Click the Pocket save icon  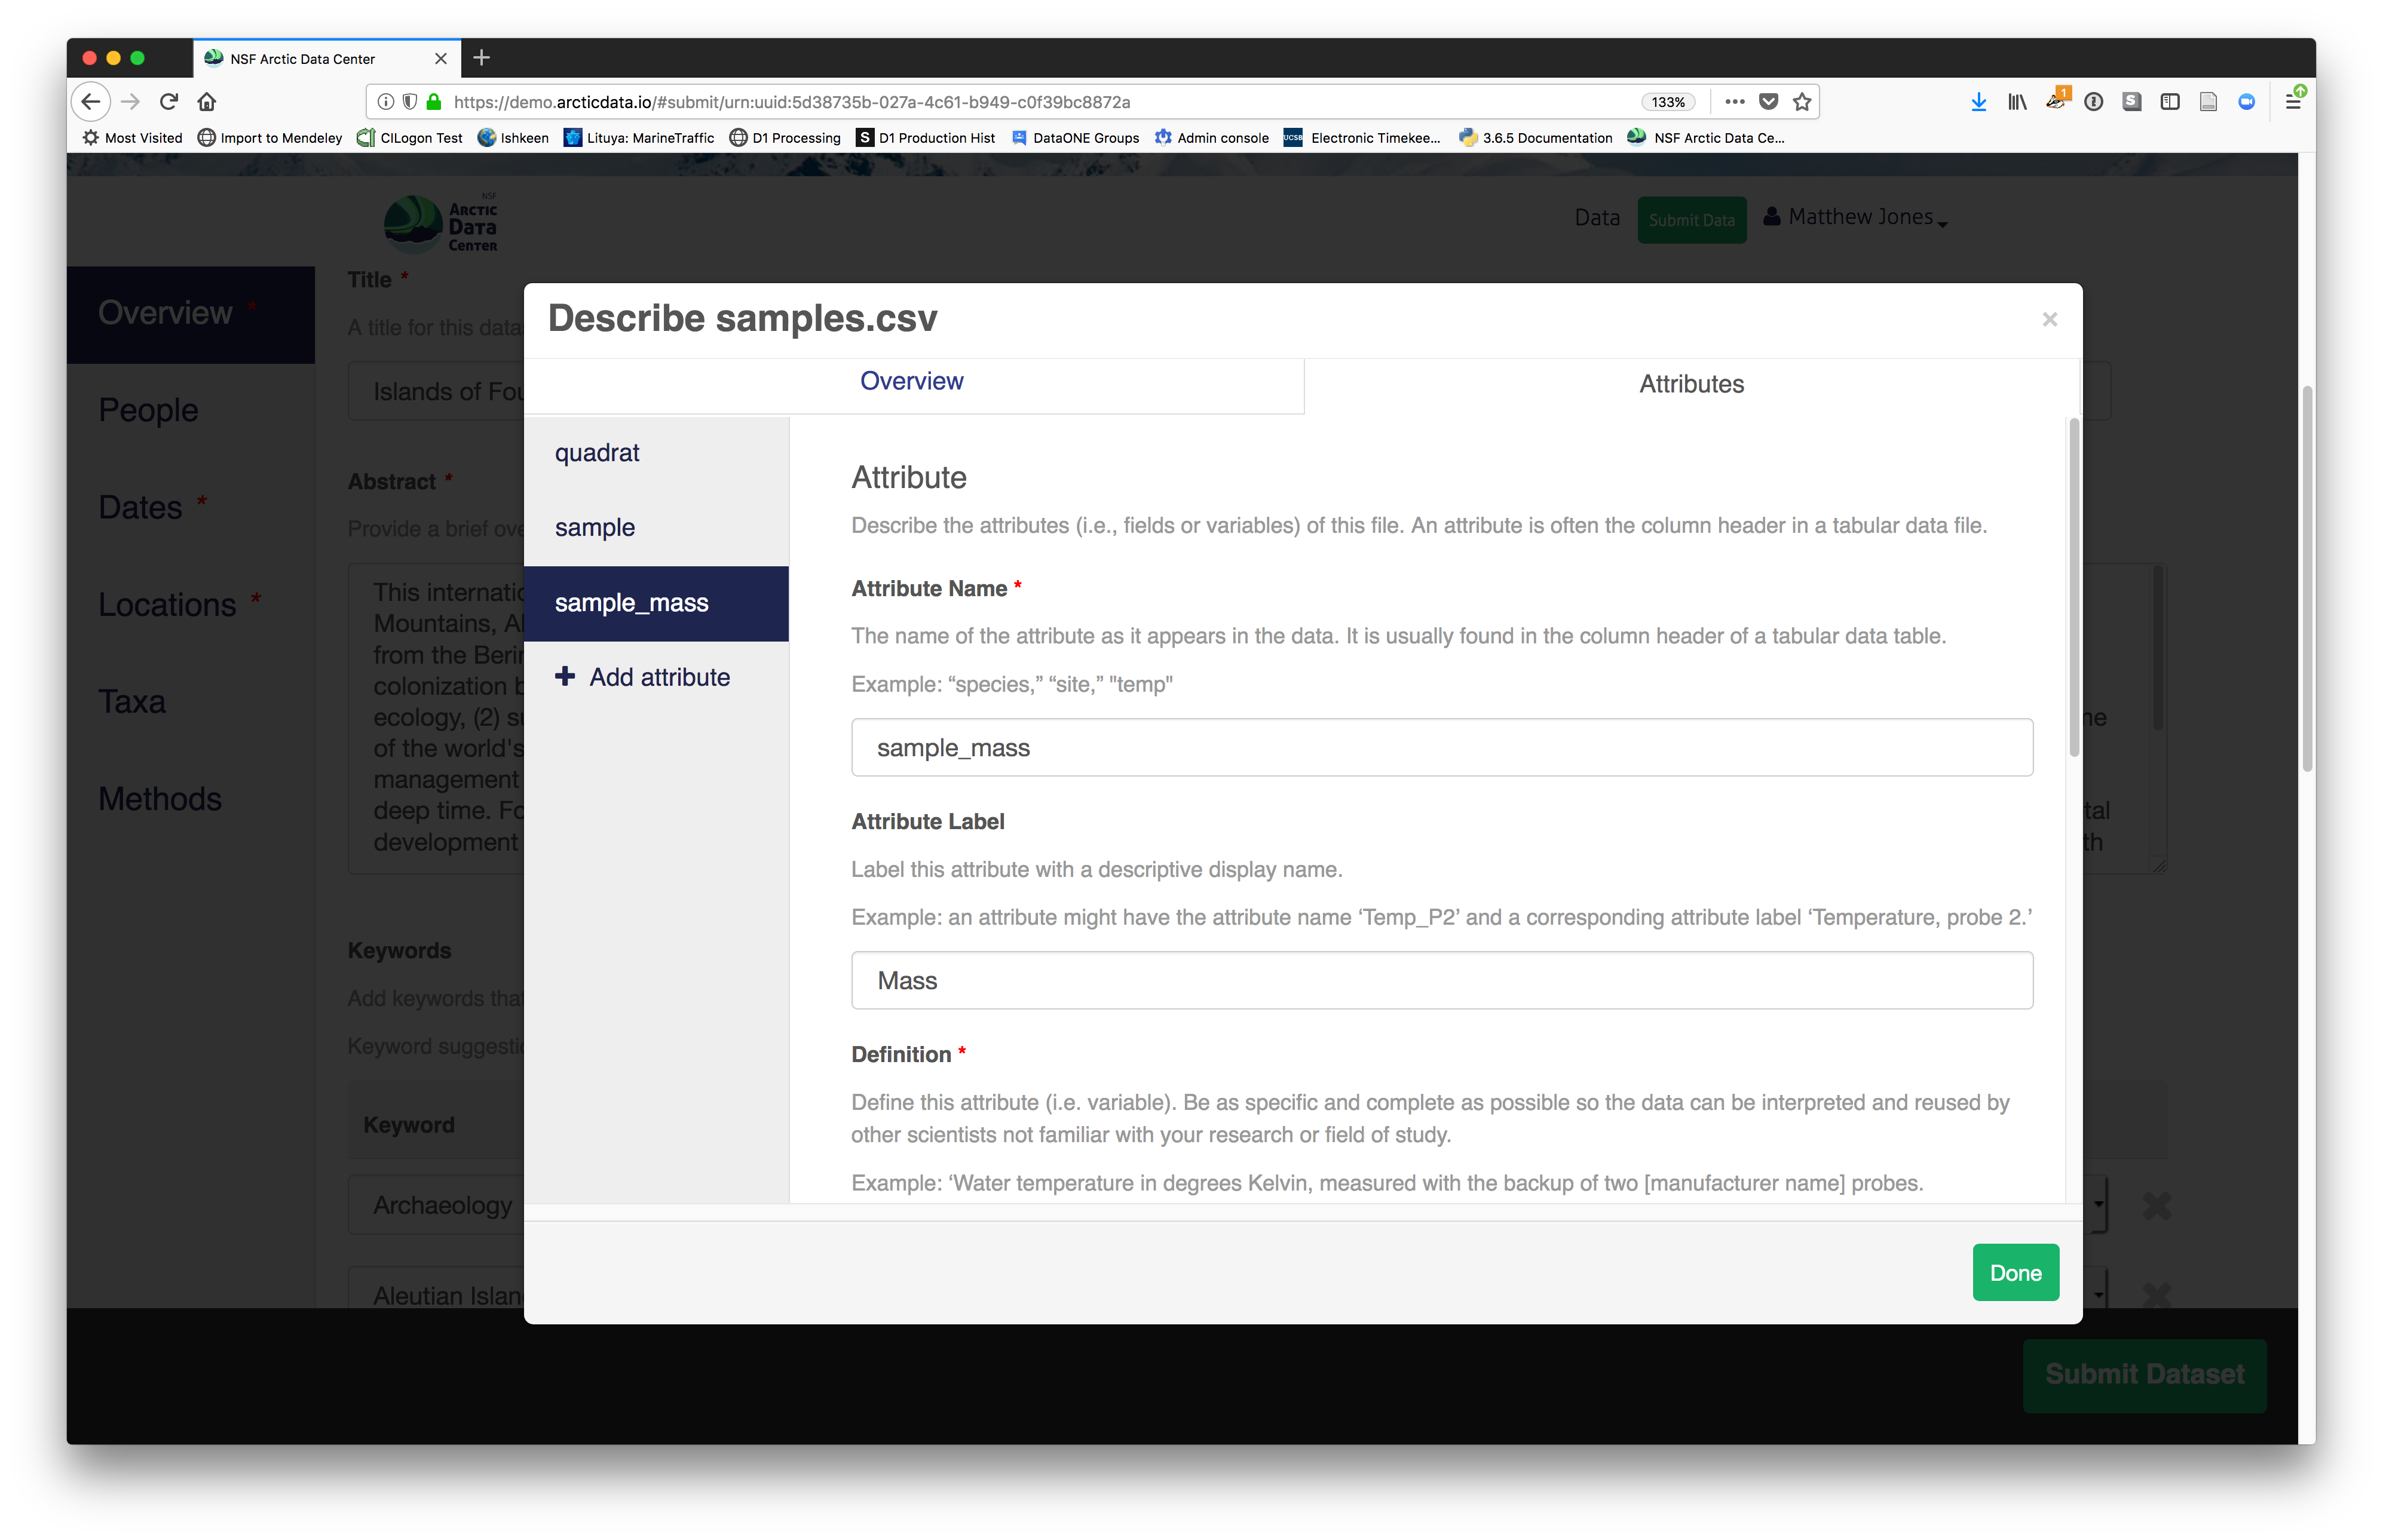[1768, 101]
